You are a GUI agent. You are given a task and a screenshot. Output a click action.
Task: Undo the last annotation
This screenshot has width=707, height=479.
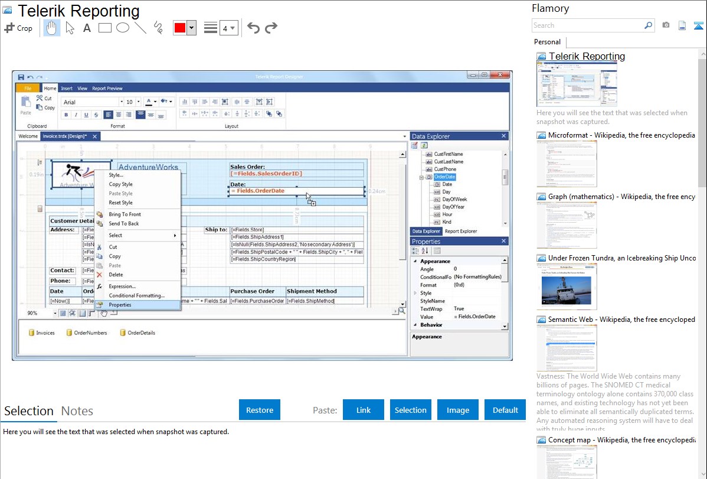click(253, 28)
